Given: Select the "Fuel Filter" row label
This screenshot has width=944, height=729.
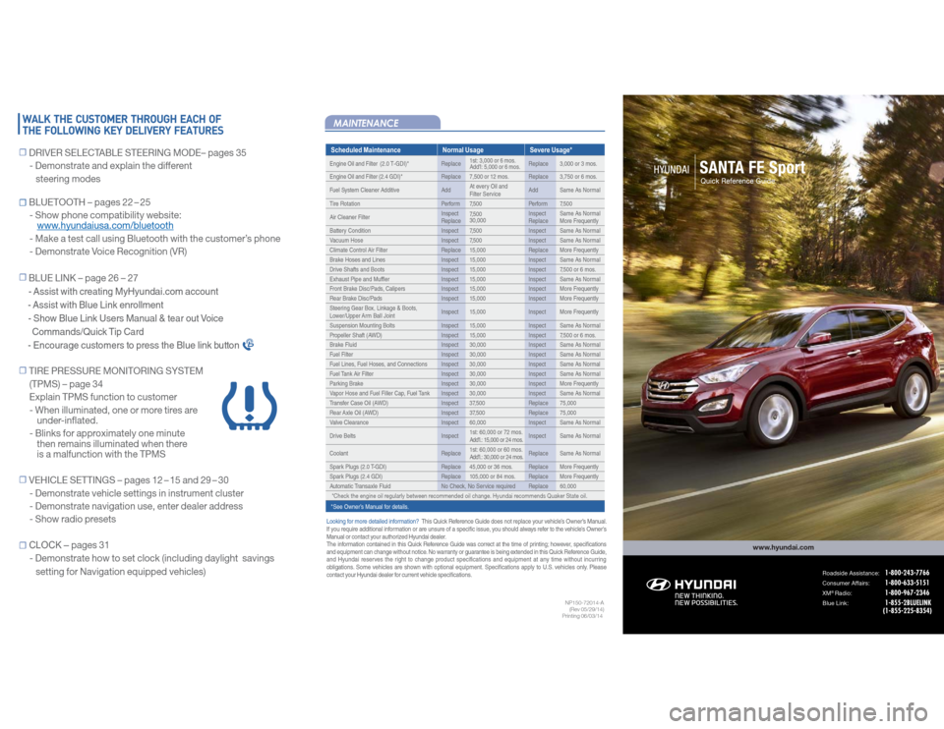Looking at the screenshot, I should 341,355.
